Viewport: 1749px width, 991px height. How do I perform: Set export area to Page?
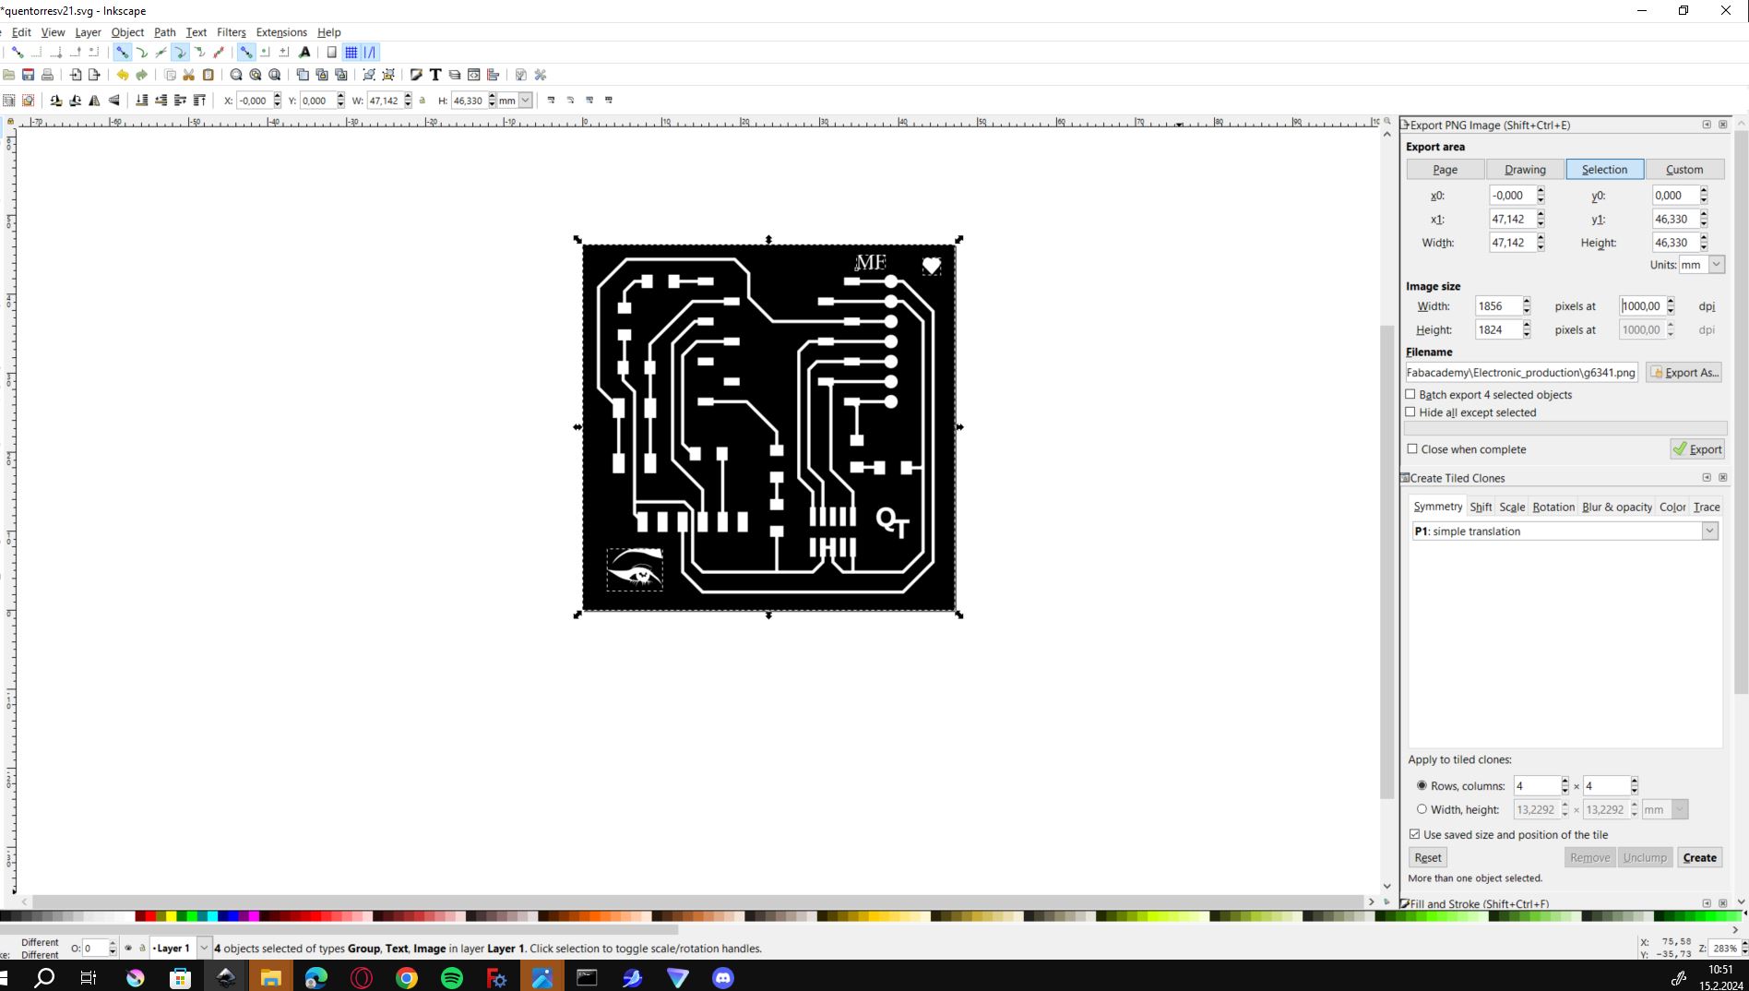pos(1446,170)
